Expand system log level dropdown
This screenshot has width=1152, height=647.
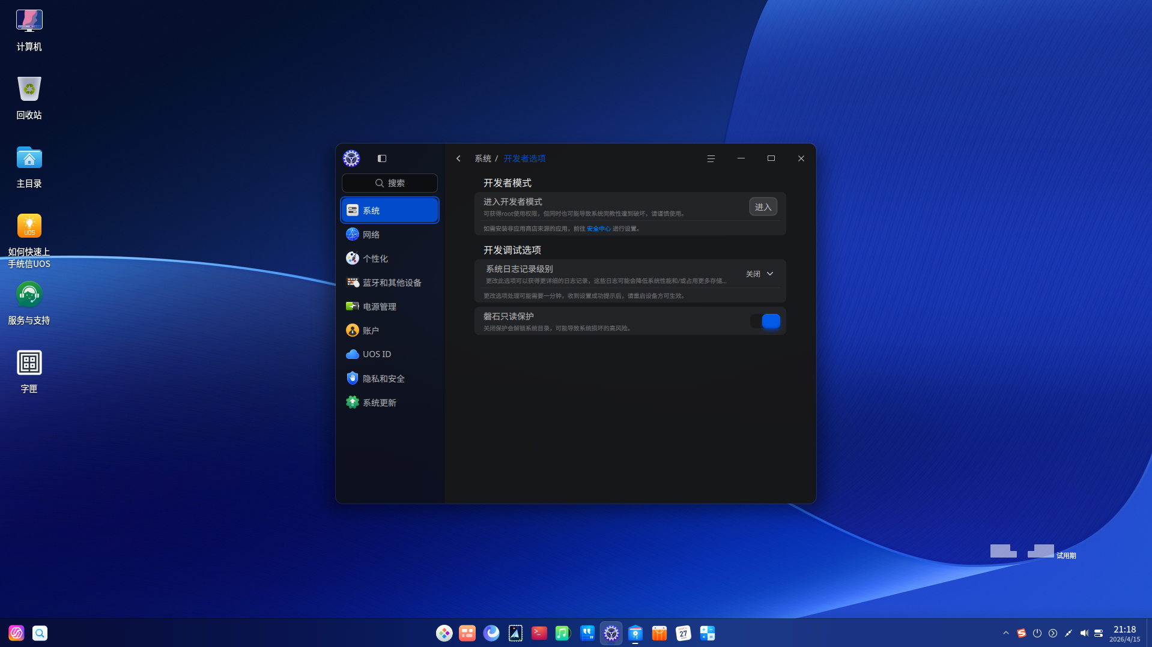(759, 274)
